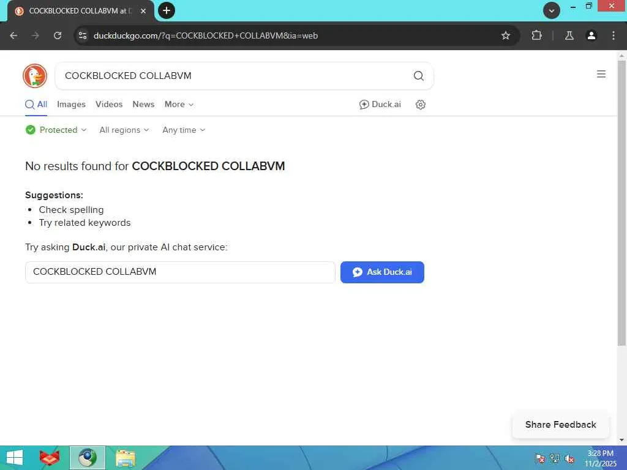Open the hamburger menu on DuckDuckGo page
The height and width of the screenshot is (470, 627).
pos(601,74)
